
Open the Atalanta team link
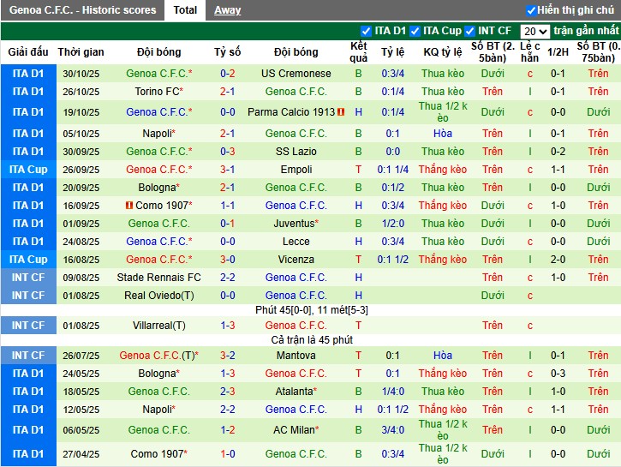coord(296,392)
